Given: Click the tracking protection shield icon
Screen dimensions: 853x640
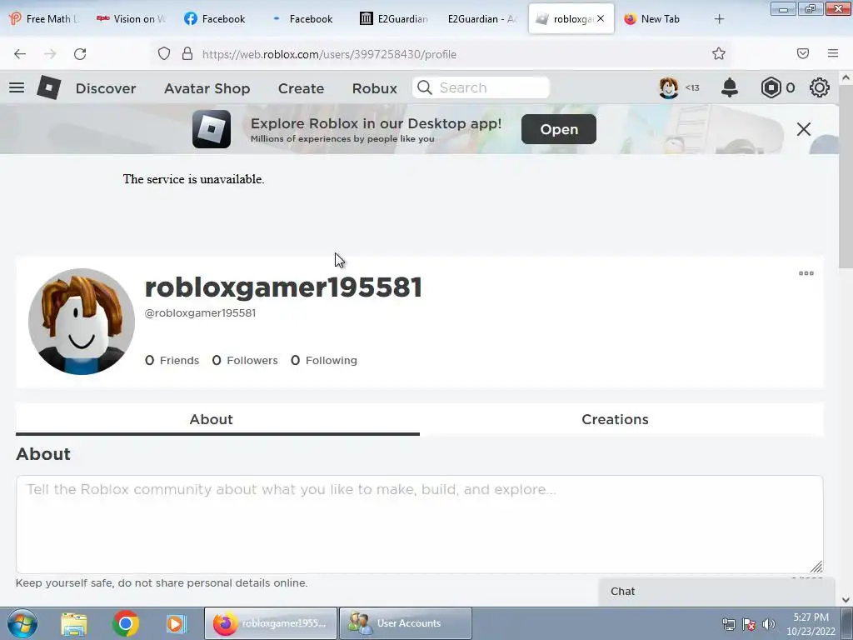Looking at the screenshot, I should point(164,53).
